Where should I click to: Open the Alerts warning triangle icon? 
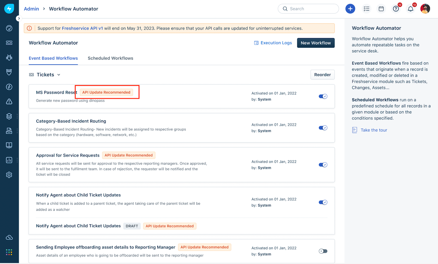click(9, 101)
